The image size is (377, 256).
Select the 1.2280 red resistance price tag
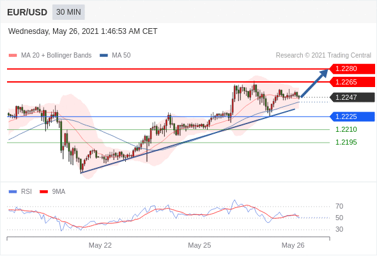(x=352, y=69)
